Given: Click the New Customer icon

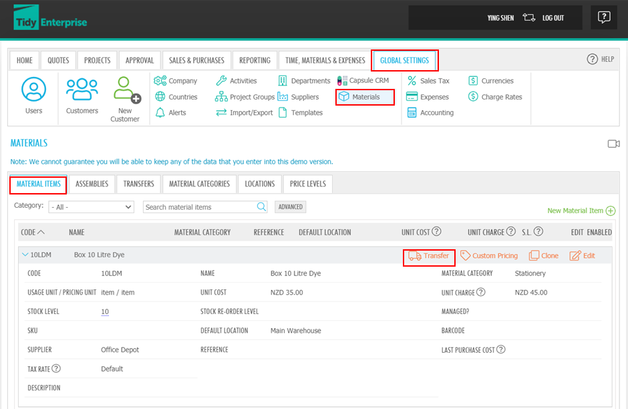Looking at the screenshot, I should coord(125,90).
